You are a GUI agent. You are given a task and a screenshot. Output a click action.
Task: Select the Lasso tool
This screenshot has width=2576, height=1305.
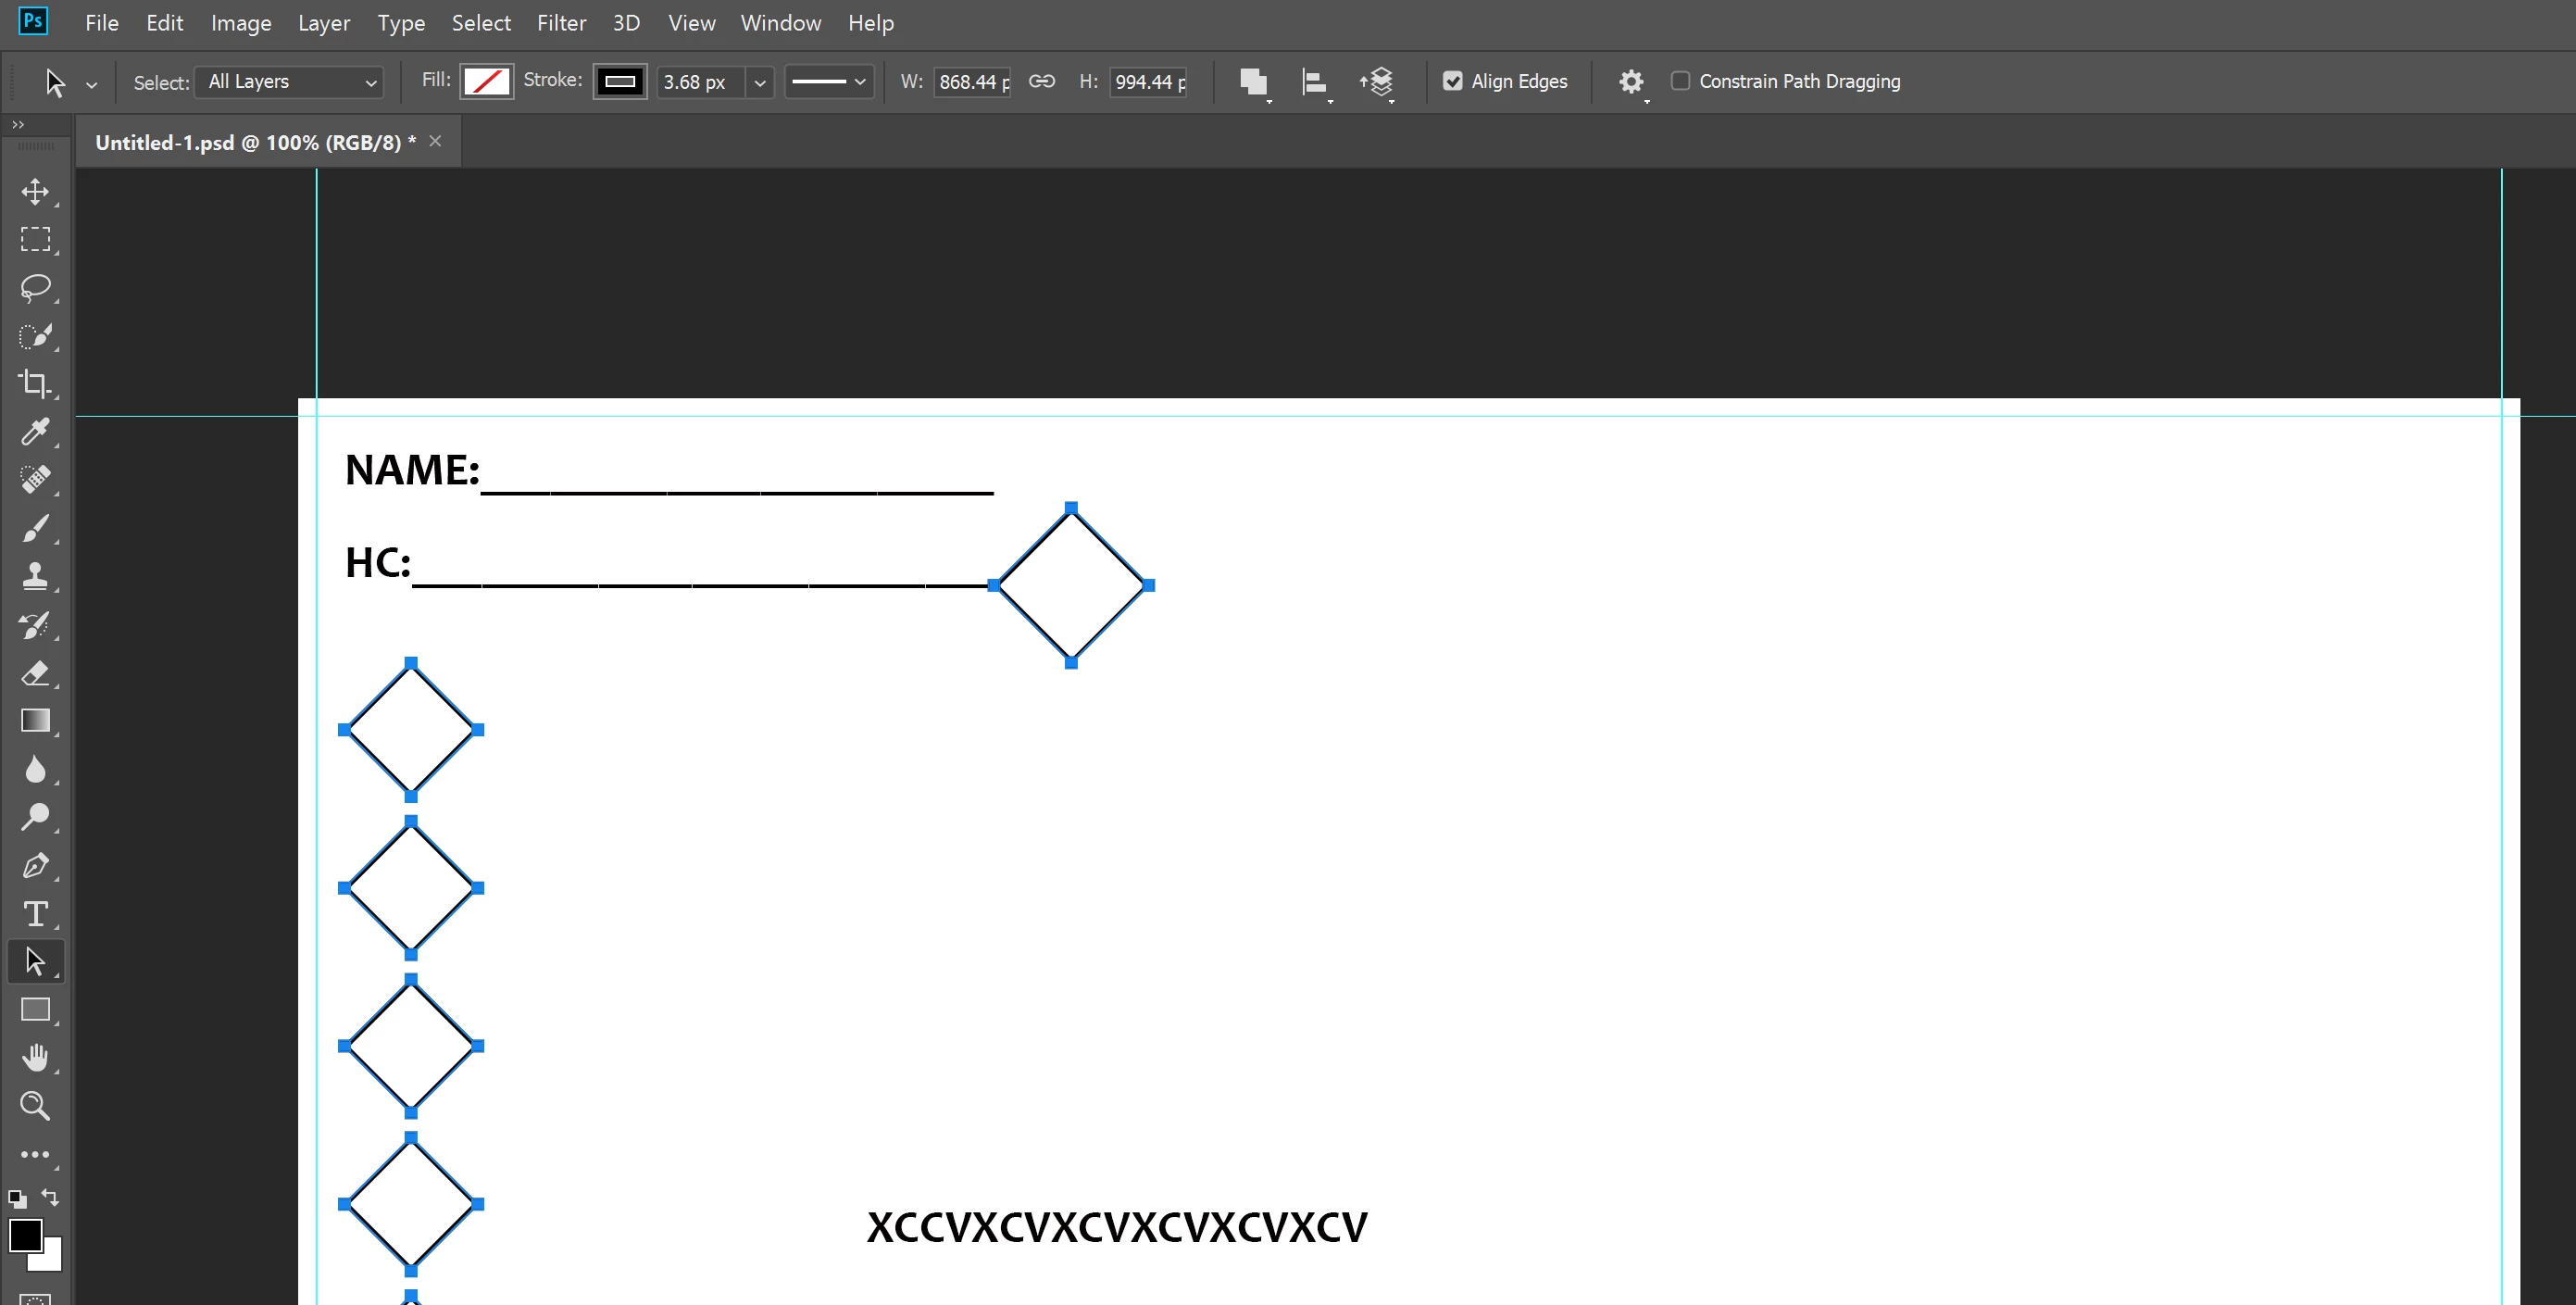click(x=35, y=288)
